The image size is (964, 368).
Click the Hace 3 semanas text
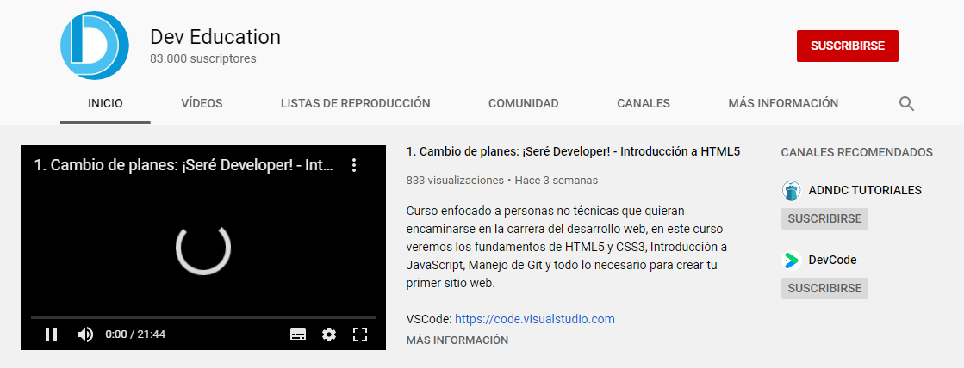point(557,181)
